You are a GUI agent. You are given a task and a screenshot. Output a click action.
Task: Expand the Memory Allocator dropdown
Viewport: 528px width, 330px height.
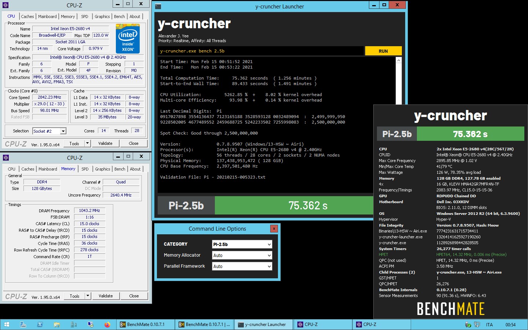point(269,255)
